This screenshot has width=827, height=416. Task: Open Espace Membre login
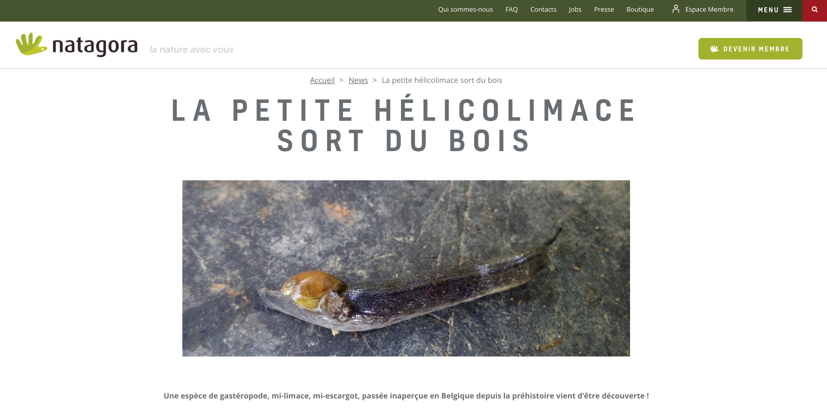[709, 9]
